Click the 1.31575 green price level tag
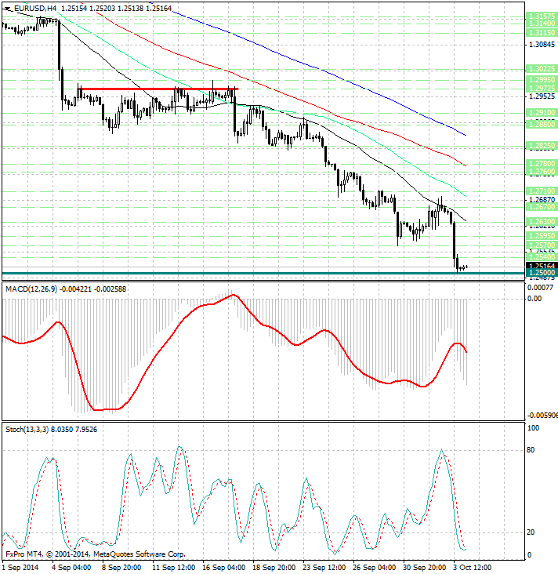This screenshot has height=574, width=558. tap(542, 16)
